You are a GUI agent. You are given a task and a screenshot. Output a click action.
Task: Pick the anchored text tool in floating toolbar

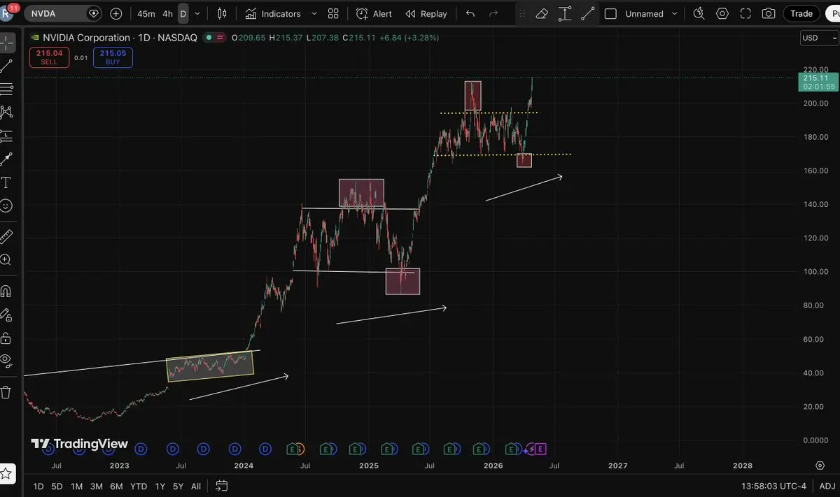(565, 13)
